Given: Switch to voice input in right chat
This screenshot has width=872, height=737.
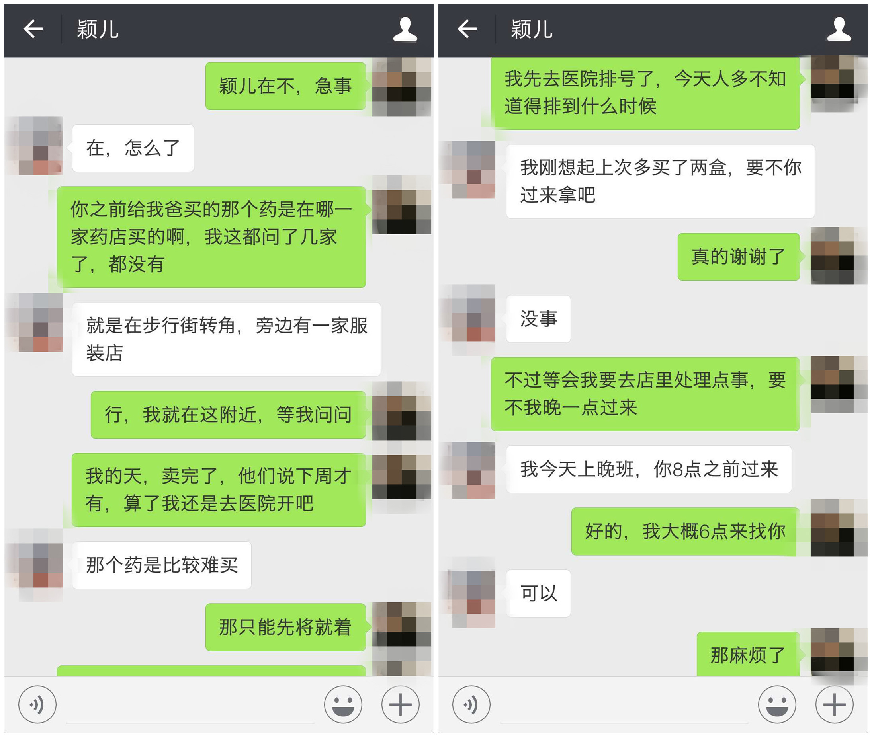Looking at the screenshot, I should click(x=471, y=704).
